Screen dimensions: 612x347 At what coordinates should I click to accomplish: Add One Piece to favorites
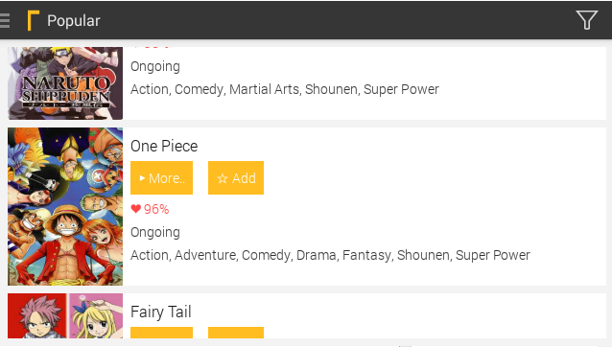[x=236, y=177]
